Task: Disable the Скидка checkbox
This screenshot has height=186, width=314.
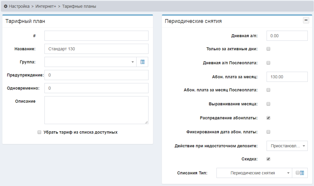Action: pos(268,159)
